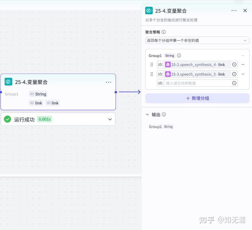Click the String type tag in output
Image resolution: width=252 pixels, height=230 pixels.
[168, 127]
